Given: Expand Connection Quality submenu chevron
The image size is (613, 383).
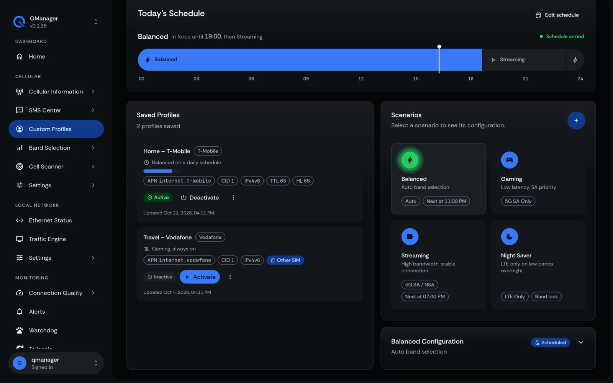Looking at the screenshot, I should click(93, 293).
